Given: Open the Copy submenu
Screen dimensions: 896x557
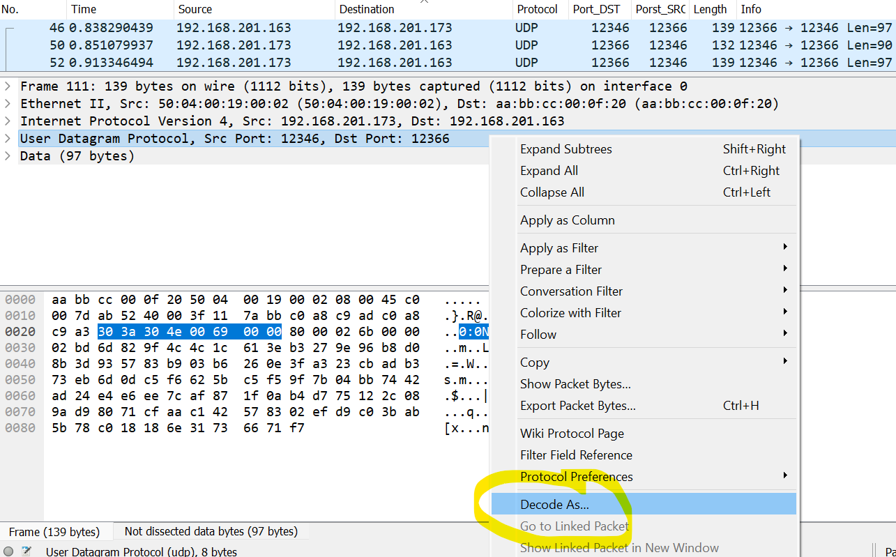Looking at the screenshot, I should 644,363.
